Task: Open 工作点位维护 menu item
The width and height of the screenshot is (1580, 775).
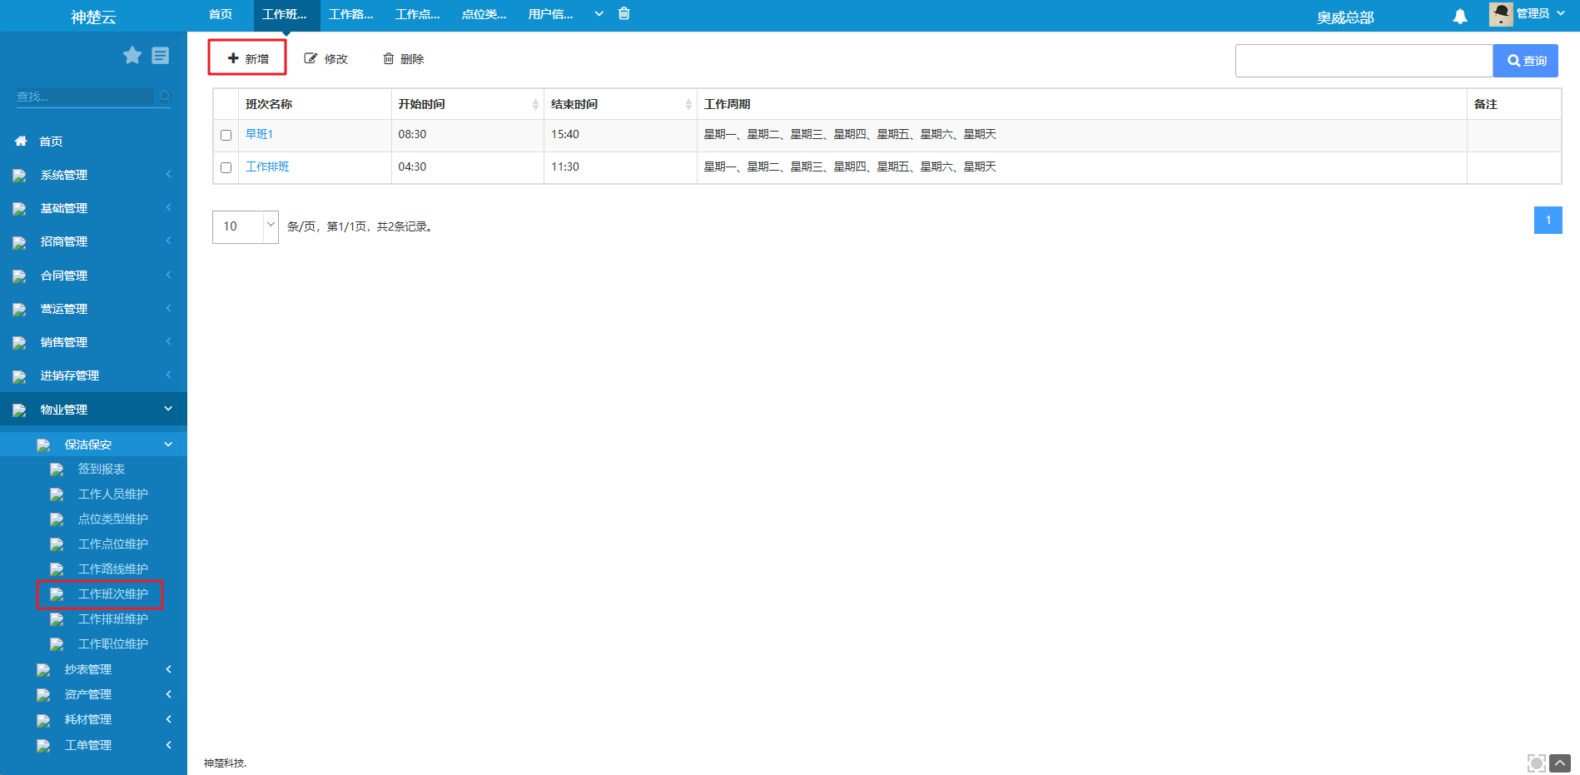Action: click(113, 544)
